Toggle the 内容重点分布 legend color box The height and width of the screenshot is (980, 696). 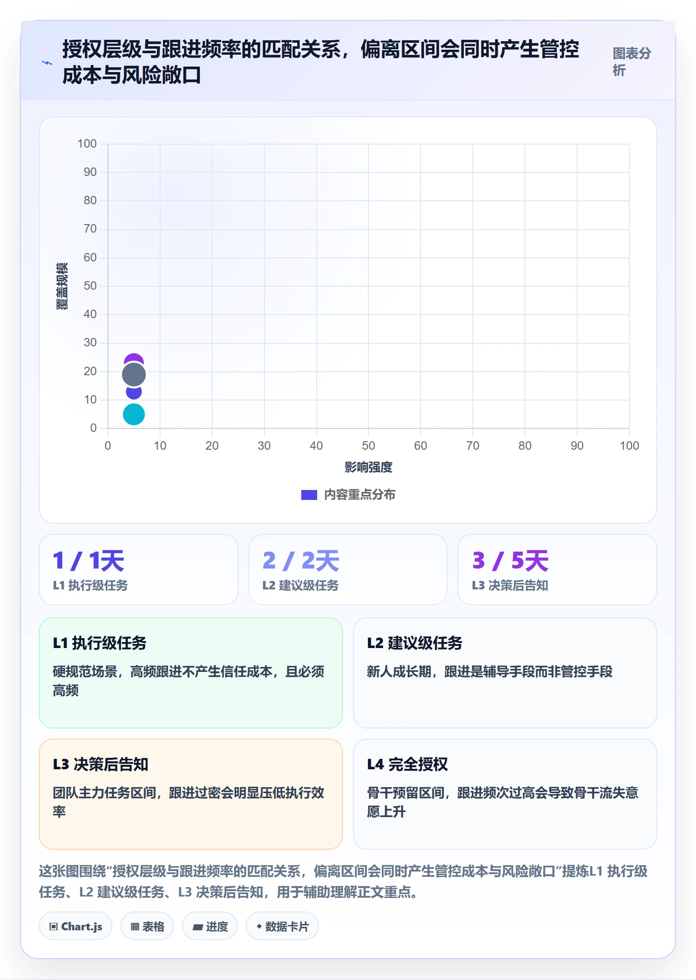pyautogui.click(x=309, y=495)
